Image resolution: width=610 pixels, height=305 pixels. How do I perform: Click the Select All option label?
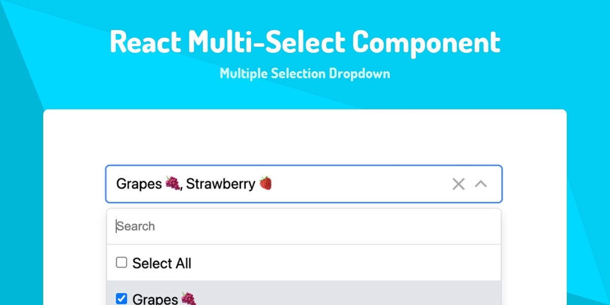[x=162, y=263]
